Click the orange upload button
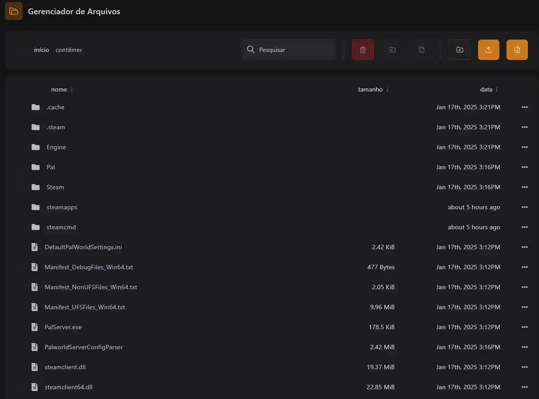Screen dimensions: 539x399 coord(488,50)
